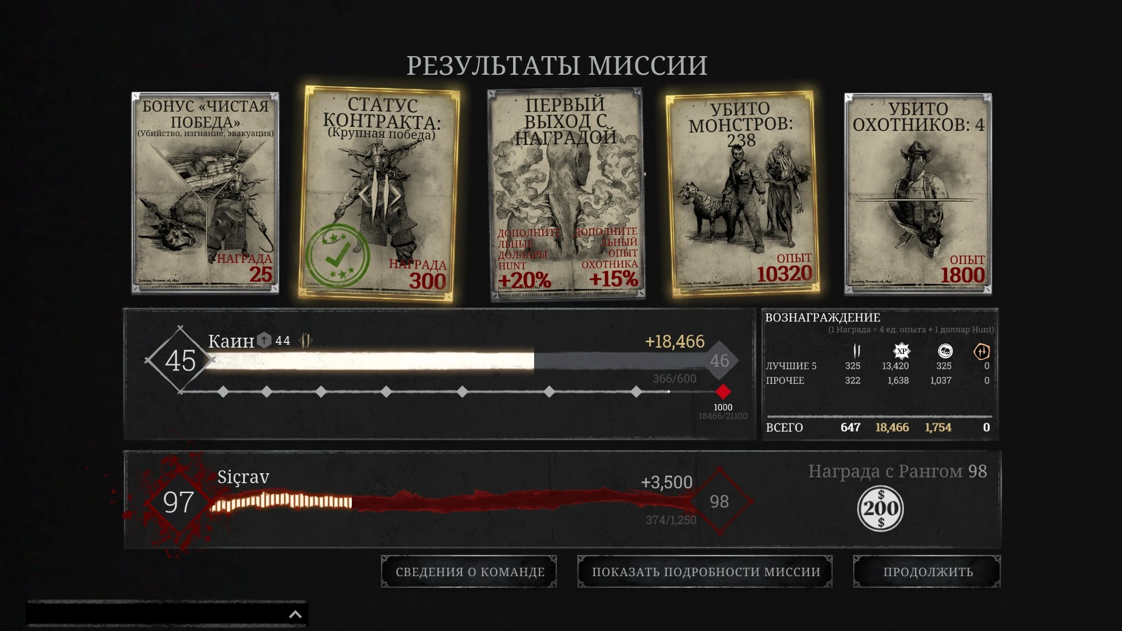Click the '+18,466' hunter XP gain
Viewport: 1122px width, 631px height.
click(675, 341)
